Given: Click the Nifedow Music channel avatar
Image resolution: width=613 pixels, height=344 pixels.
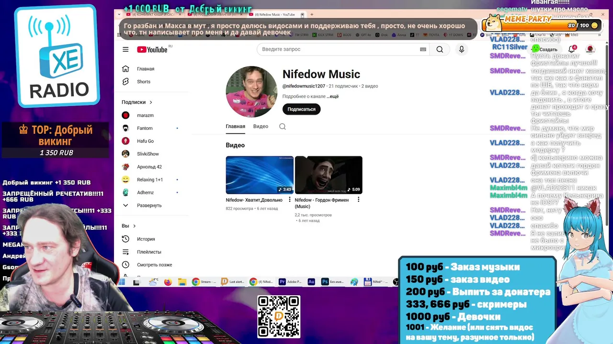Looking at the screenshot, I should click(x=251, y=92).
